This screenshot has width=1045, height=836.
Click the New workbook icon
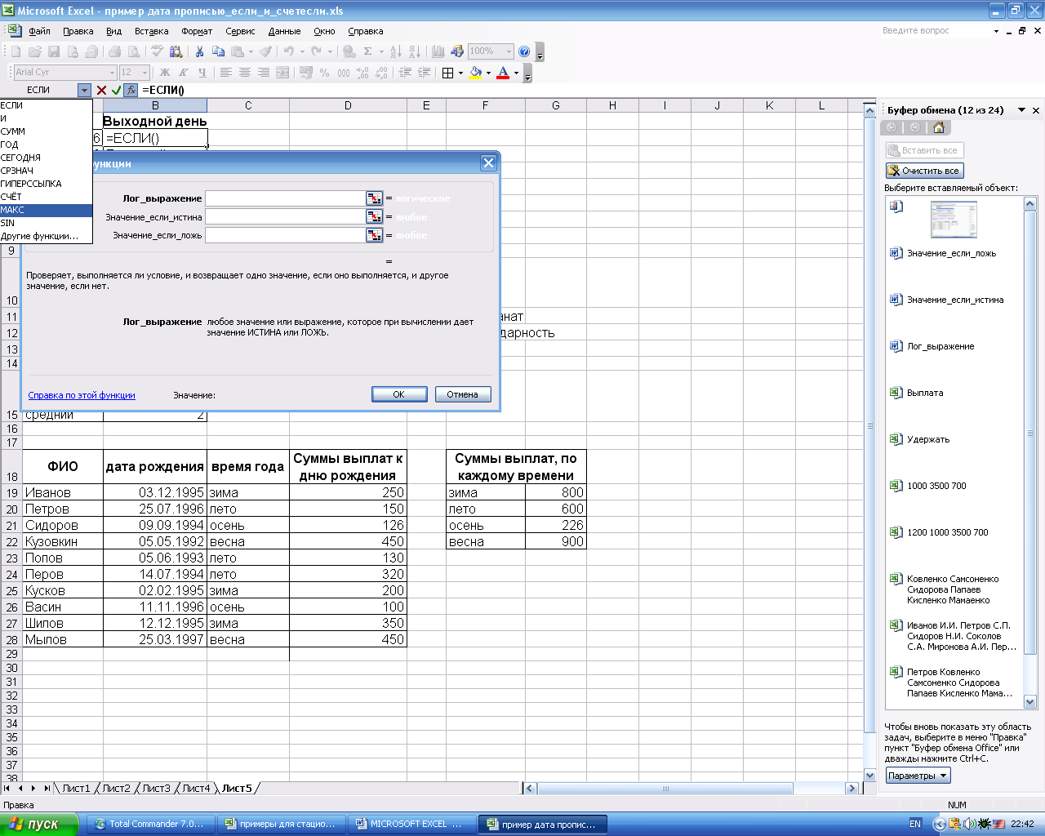pyautogui.click(x=16, y=51)
